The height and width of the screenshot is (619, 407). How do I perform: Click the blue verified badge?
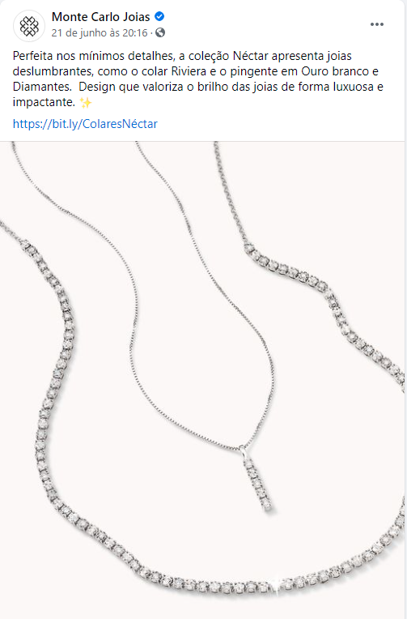[x=159, y=16]
